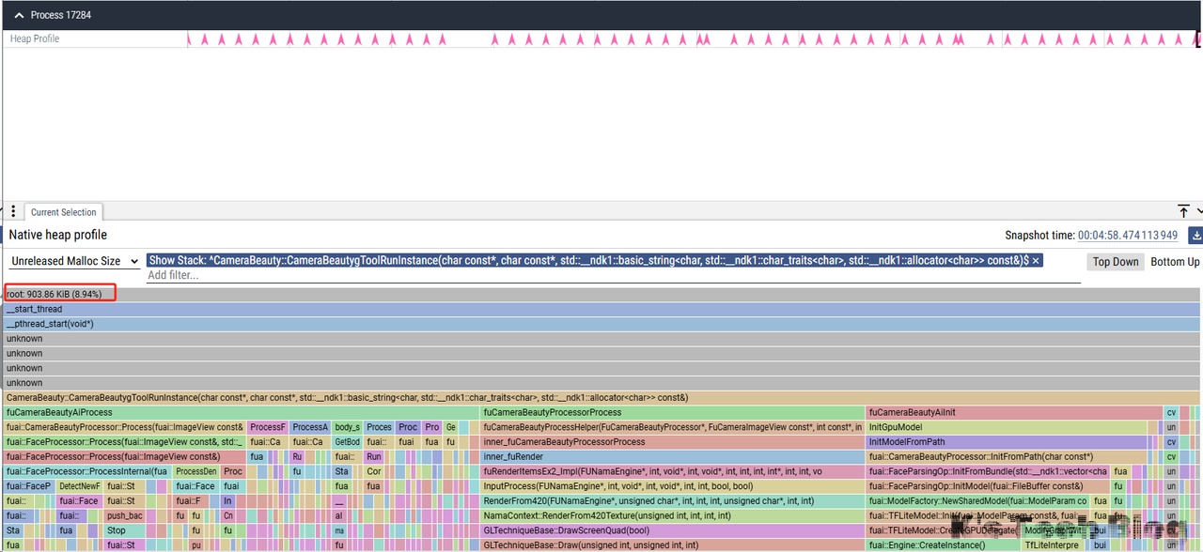Select the __pthread_start(void*) frame
Viewport: 1203px width, 552px height.
tap(601, 324)
